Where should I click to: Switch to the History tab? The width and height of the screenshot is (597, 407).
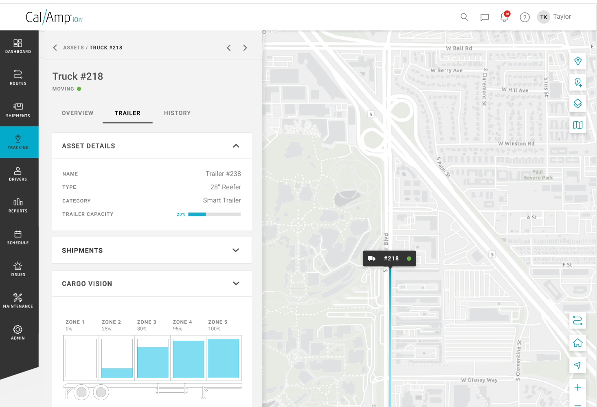pos(177,113)
